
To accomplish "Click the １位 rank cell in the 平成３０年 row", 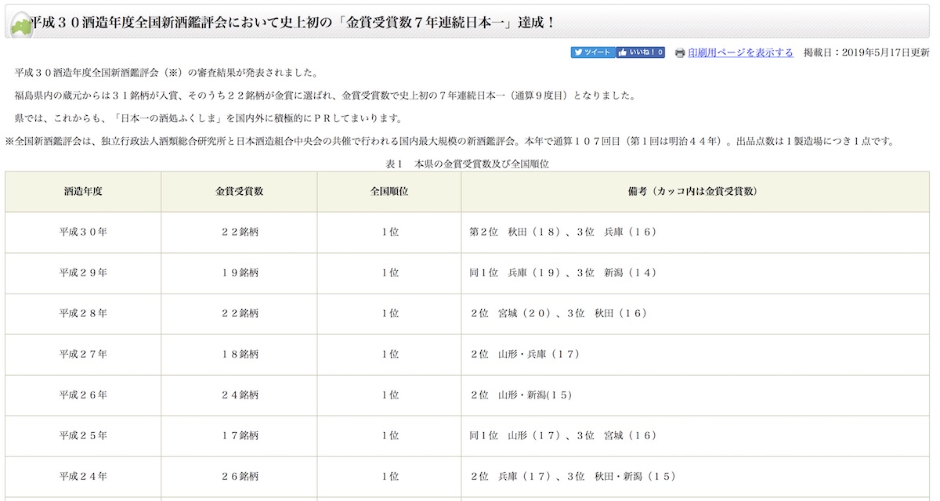I will tap(389, 232).
